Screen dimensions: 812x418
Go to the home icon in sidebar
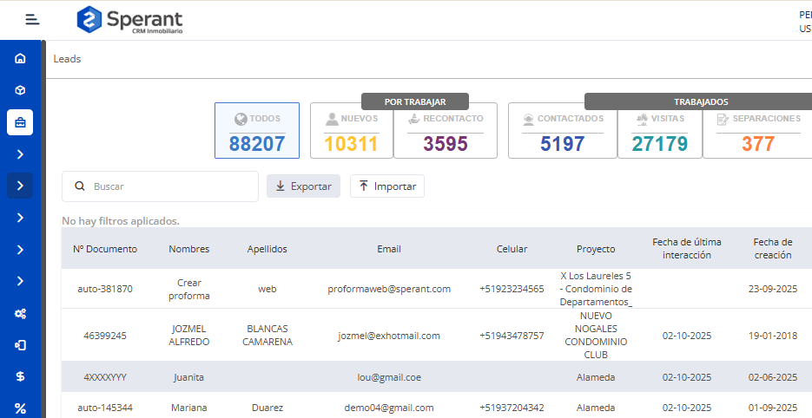point(20,59)
